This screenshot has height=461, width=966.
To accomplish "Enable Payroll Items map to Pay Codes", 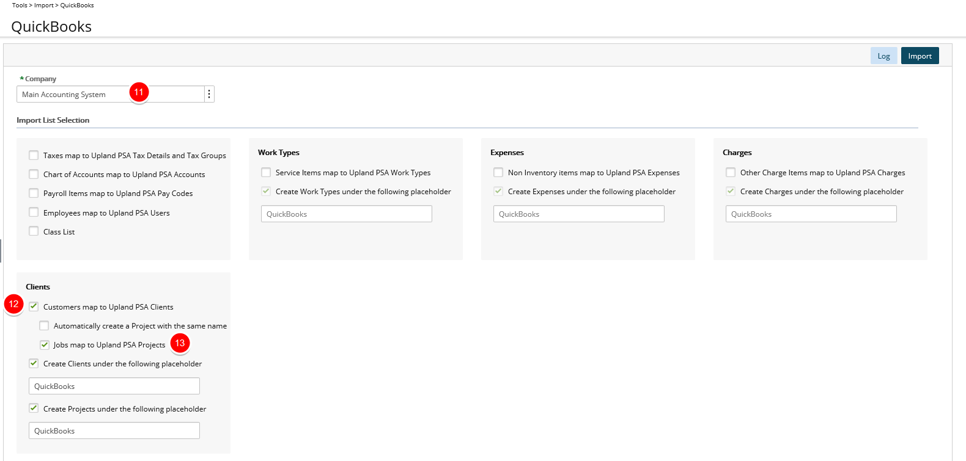I will (x=34, y=194).
